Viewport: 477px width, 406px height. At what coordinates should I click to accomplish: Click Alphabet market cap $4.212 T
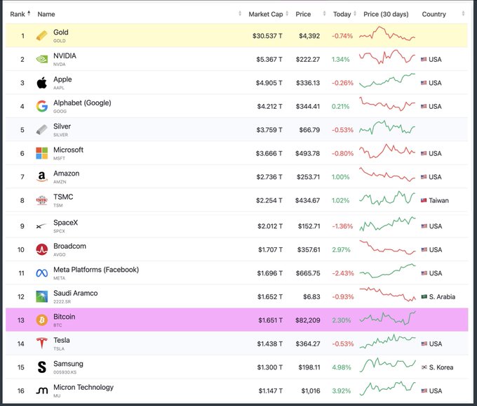(269, 106)
